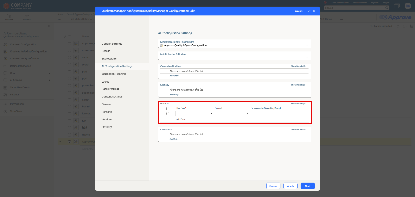Click the Create AI Entity Definition icon
This screenshot has height=197, width=415.
coord(6,59)
